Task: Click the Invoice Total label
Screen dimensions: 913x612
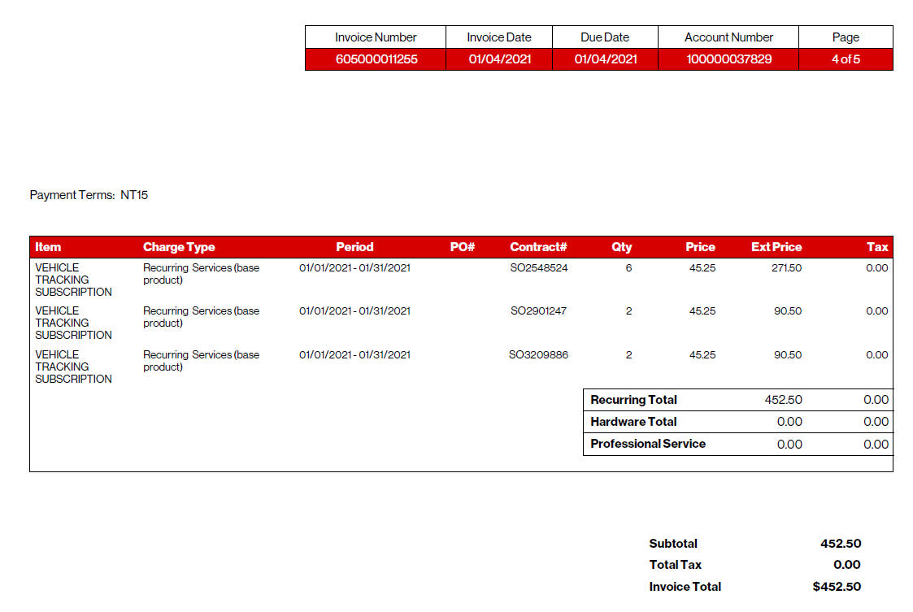Action: coord(685,587)
